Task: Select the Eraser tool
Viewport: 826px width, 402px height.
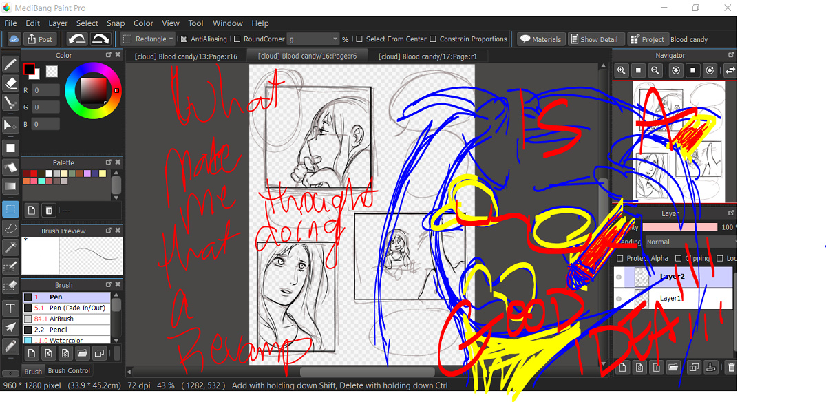Action: [10, 83]
